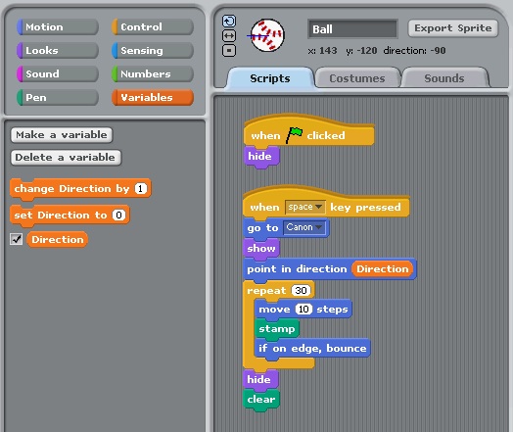Select the 'don't rotate' style icon
The width and height of the screenshot is (513, 432).
(229, 50)
